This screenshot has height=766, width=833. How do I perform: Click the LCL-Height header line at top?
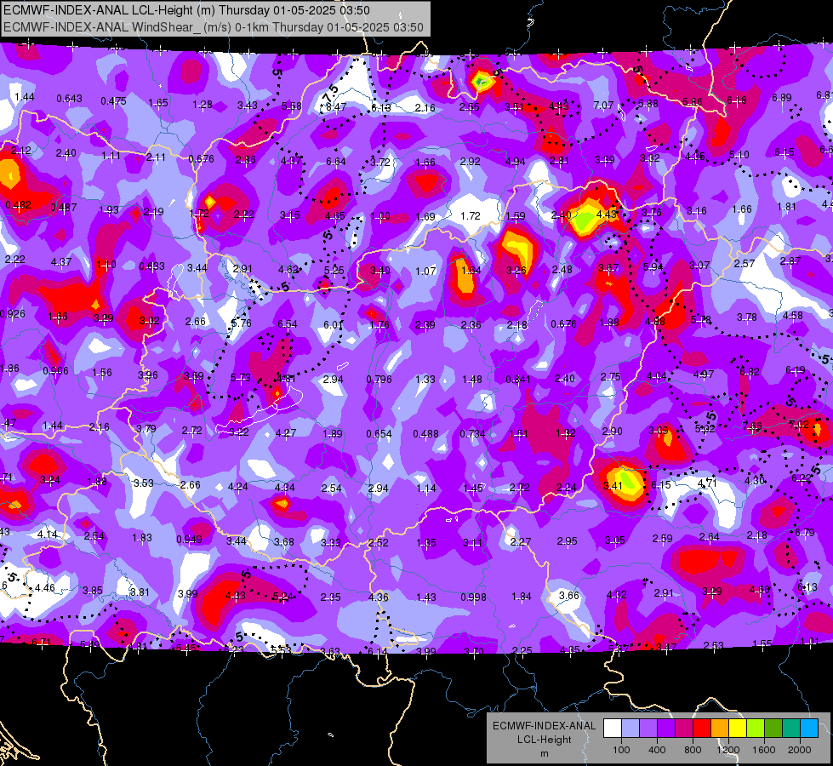186,10
